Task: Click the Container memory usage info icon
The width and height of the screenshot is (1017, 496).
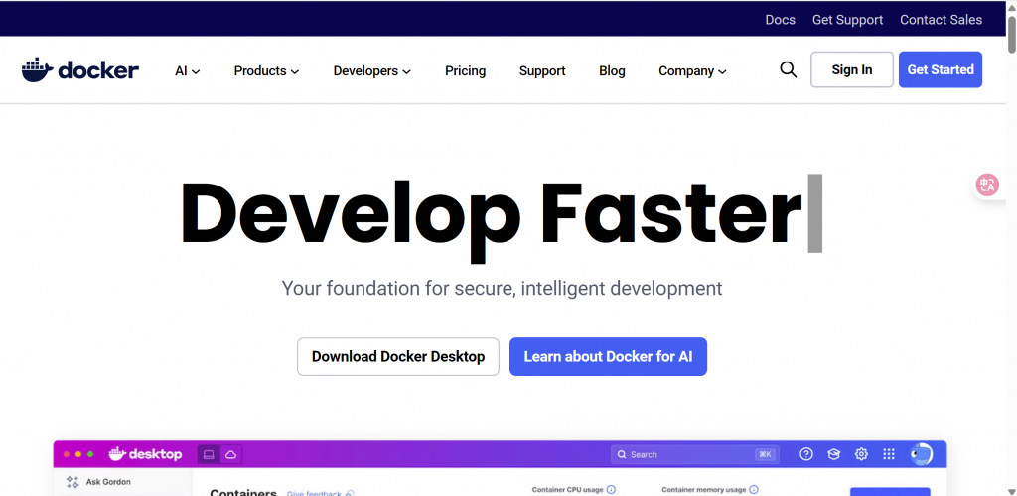Action: coord(754,490)
